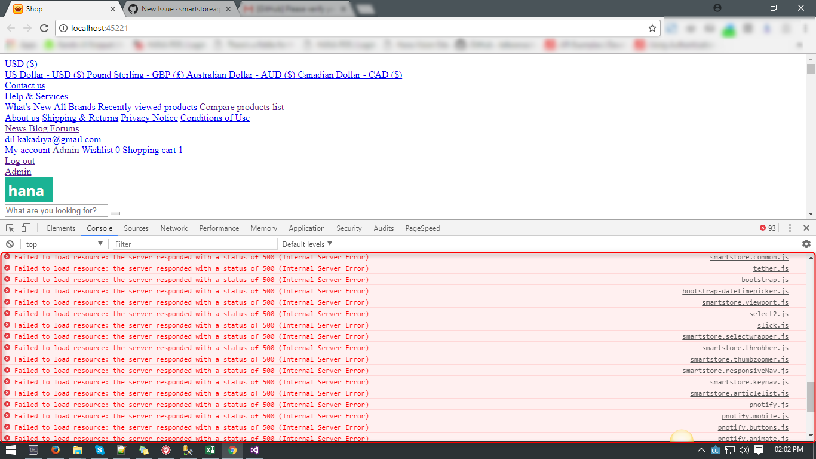Image resolution: width=816 pixels, height=459 pixels.
Task: Click the product search field
Action: tap(56, 210)
